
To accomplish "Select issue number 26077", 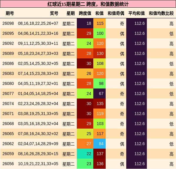I will 8,93.
